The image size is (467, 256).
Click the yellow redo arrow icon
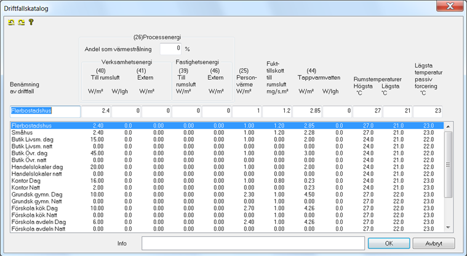pyautogui.click(x=21, y=22)
